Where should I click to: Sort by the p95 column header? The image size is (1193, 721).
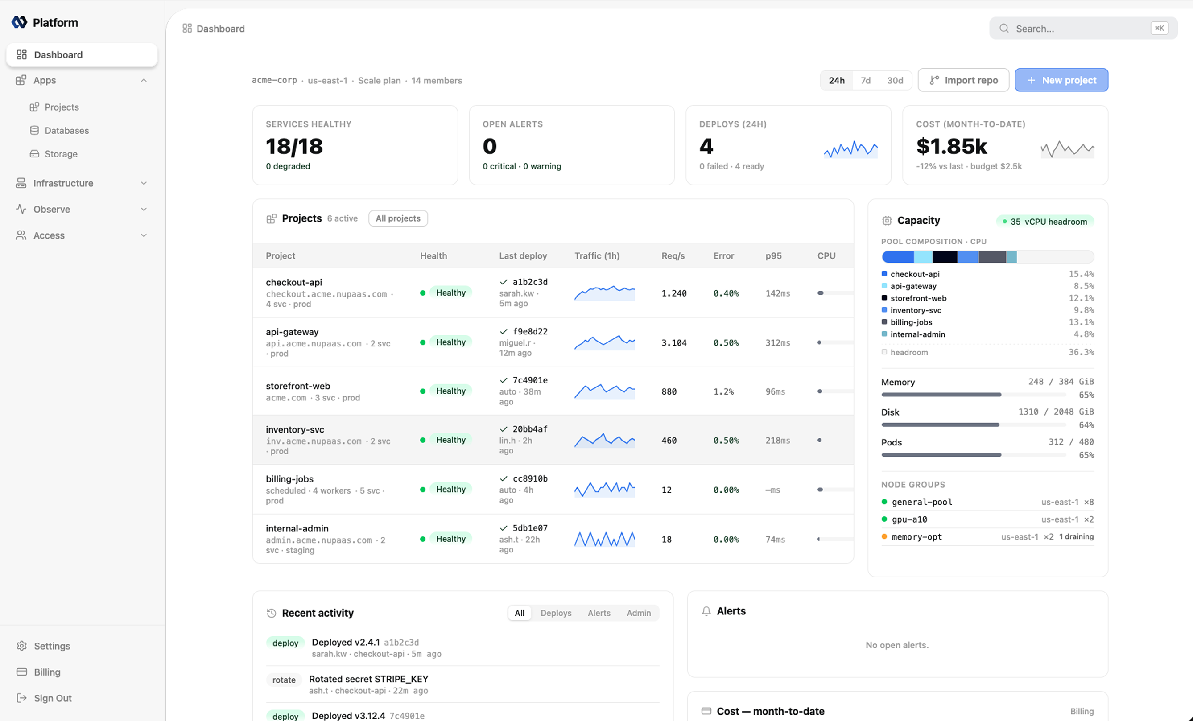click(773, 255)
